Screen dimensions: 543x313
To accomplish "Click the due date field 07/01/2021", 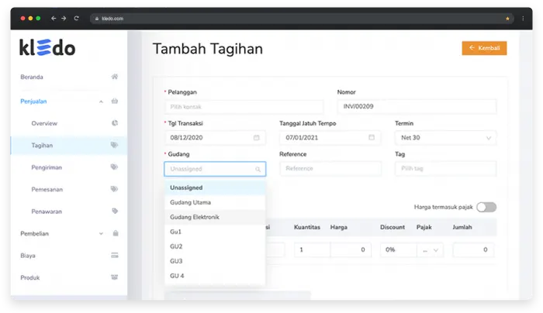I will [x=330, y=138].
